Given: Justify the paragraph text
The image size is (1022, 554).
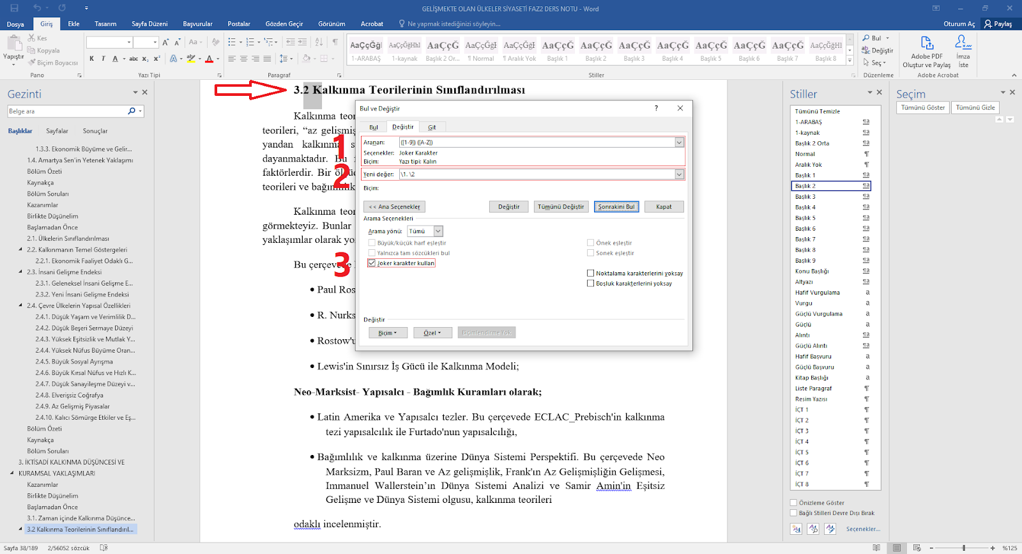Looking at the screenshot, I should point(267,59).
